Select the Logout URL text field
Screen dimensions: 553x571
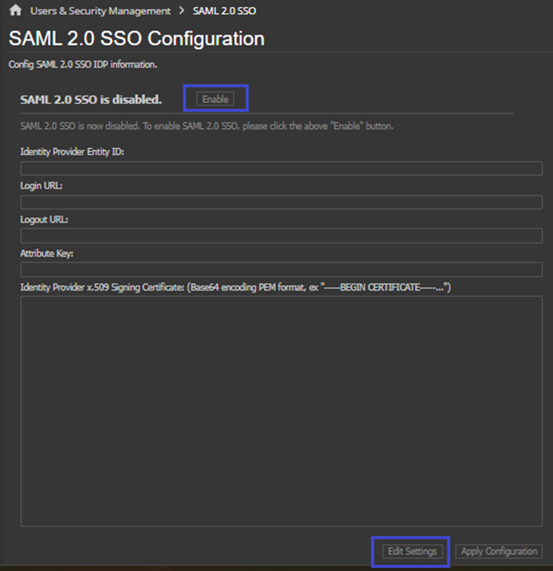281,236
